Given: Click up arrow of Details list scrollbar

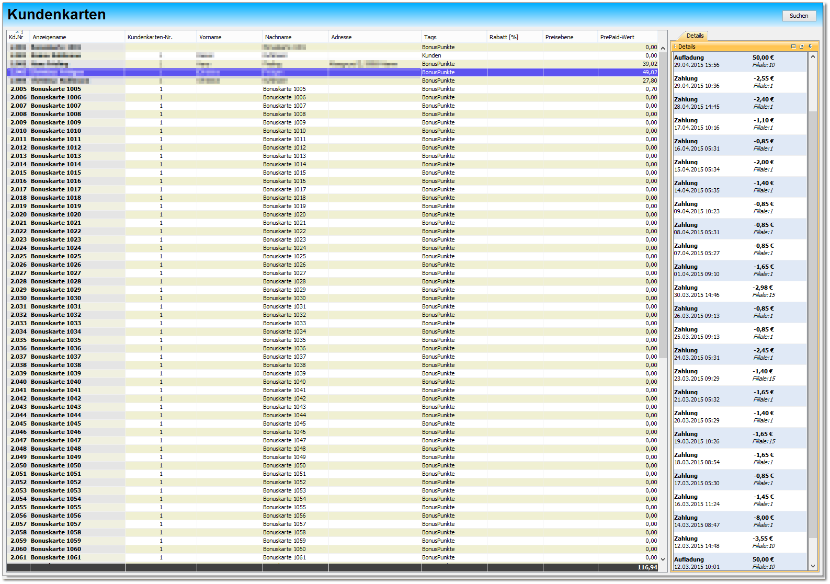Looking at the screenshot, I should [x=813, y=56].
